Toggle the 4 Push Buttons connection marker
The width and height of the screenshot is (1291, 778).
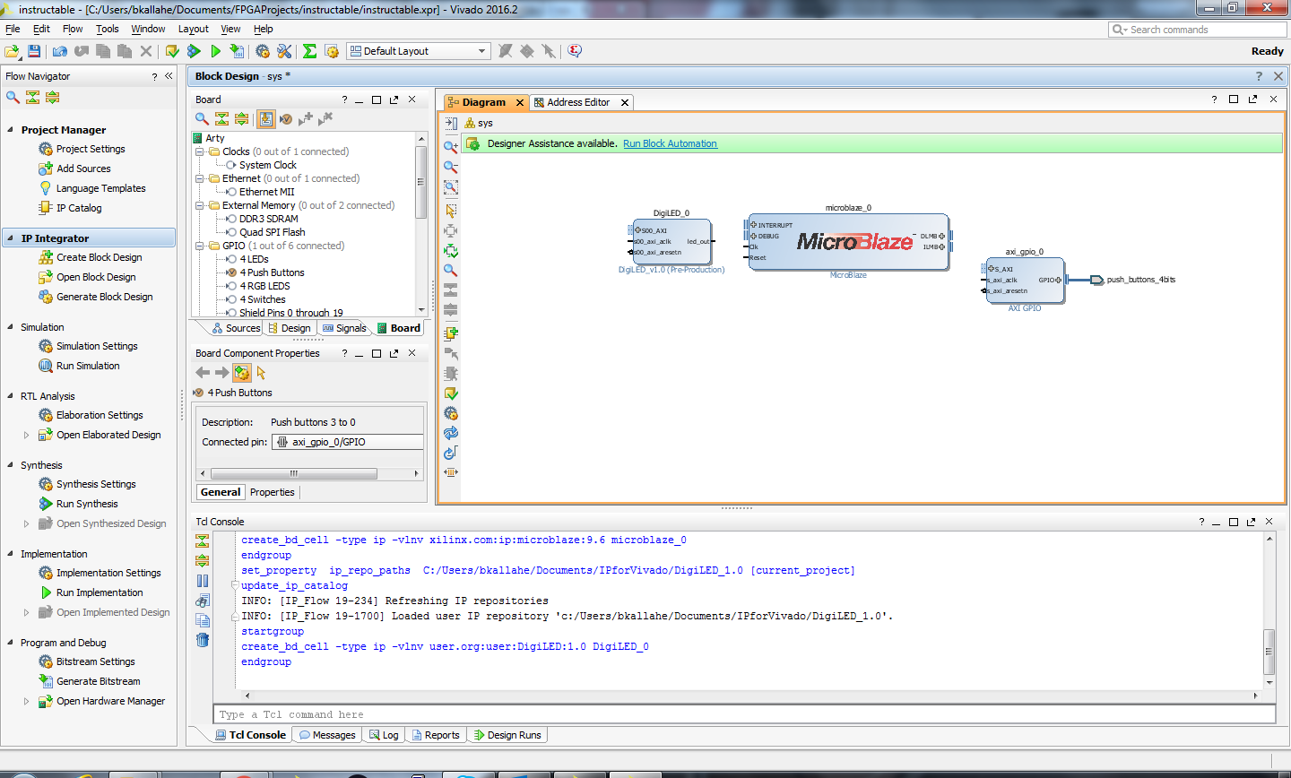tap(231, 272)
